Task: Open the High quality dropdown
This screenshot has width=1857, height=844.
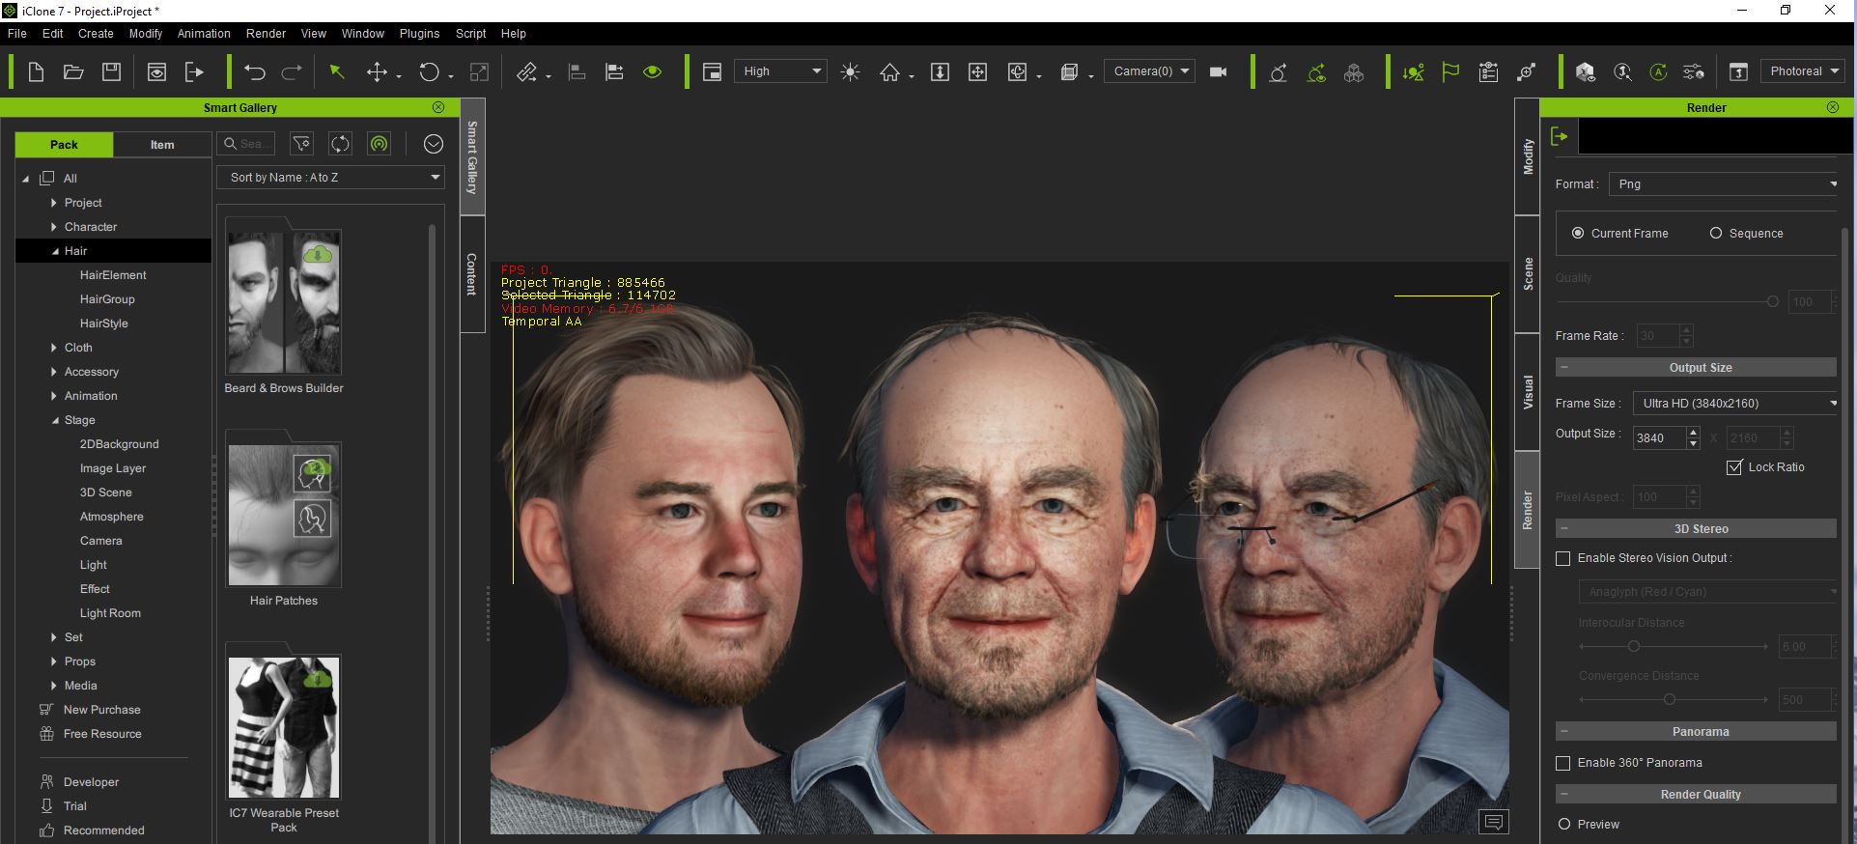Action: click(x=780, y=71)
